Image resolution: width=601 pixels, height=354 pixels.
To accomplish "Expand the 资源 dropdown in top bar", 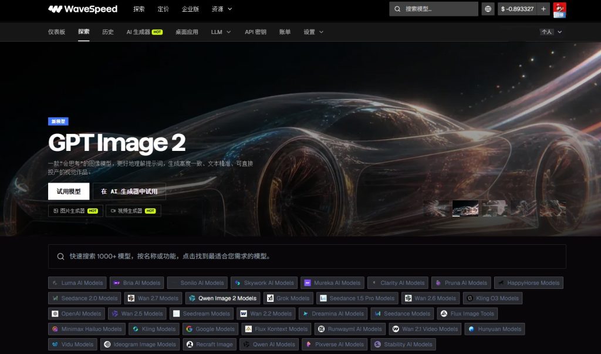I will click(222, 9).
